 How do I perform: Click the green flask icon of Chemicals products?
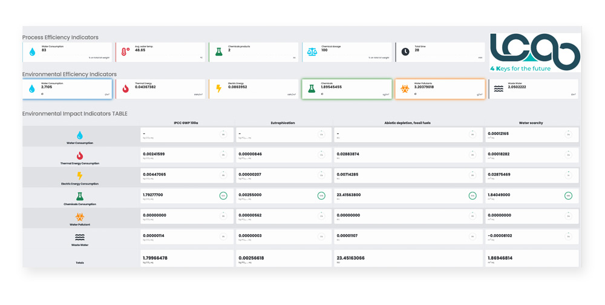[x=219, y=51]
